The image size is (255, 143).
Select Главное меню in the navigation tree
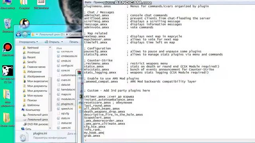click(x=36, y=67)
